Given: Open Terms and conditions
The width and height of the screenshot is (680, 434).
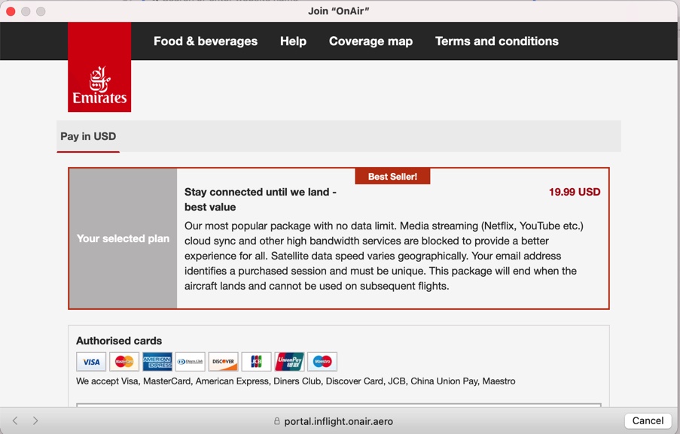Looking at the screenshot, I should [x=497, y=41].
